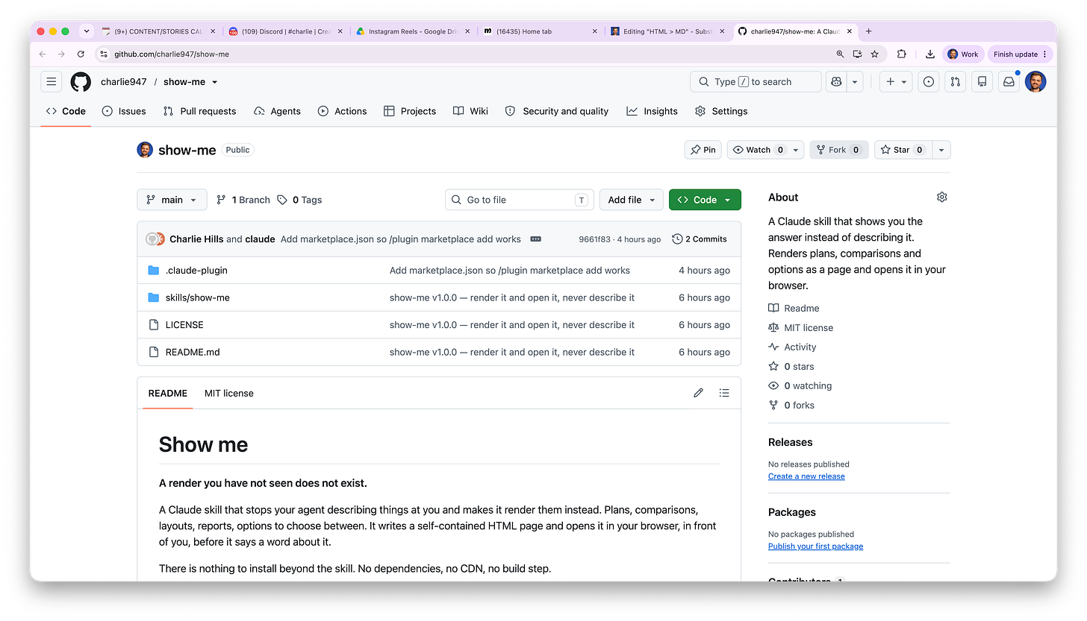Open the GitHub hamburger navigation menu
1087x621 pixels.
pos(51,82)
